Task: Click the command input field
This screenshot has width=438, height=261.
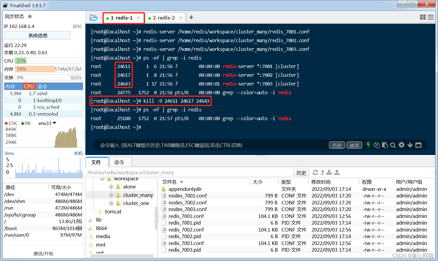Action: tap(211, 145)
